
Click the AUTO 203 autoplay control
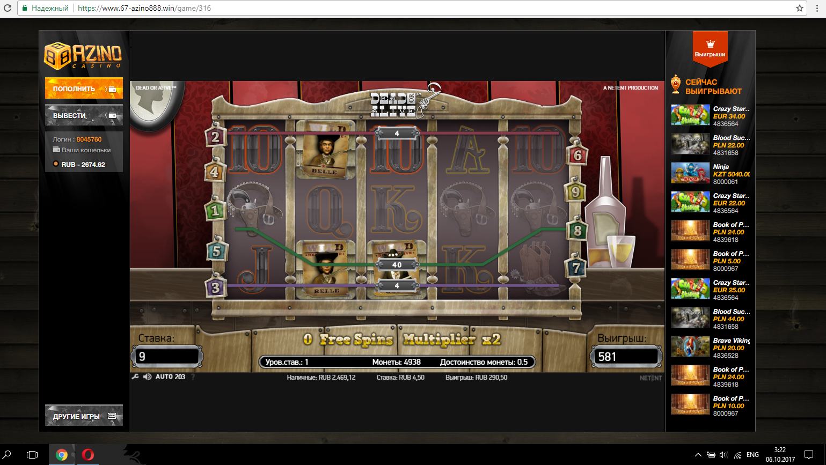tap(170, 377)
